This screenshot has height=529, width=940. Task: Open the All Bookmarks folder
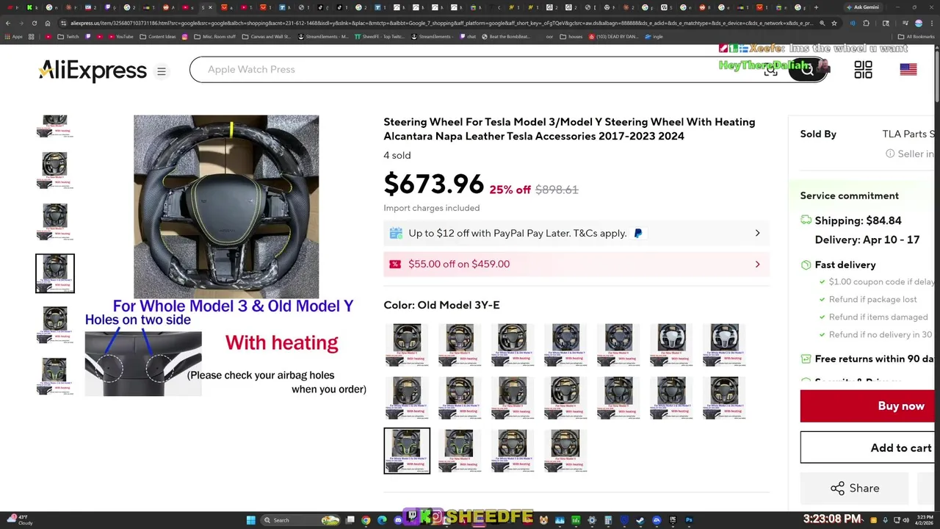(916, 36)
